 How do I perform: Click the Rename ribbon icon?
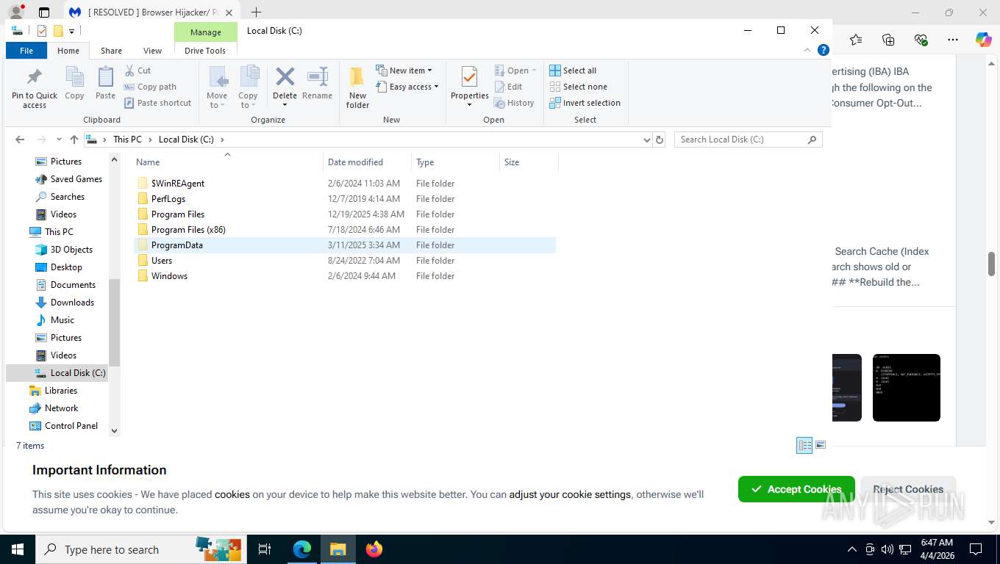[x=317, y=77]
